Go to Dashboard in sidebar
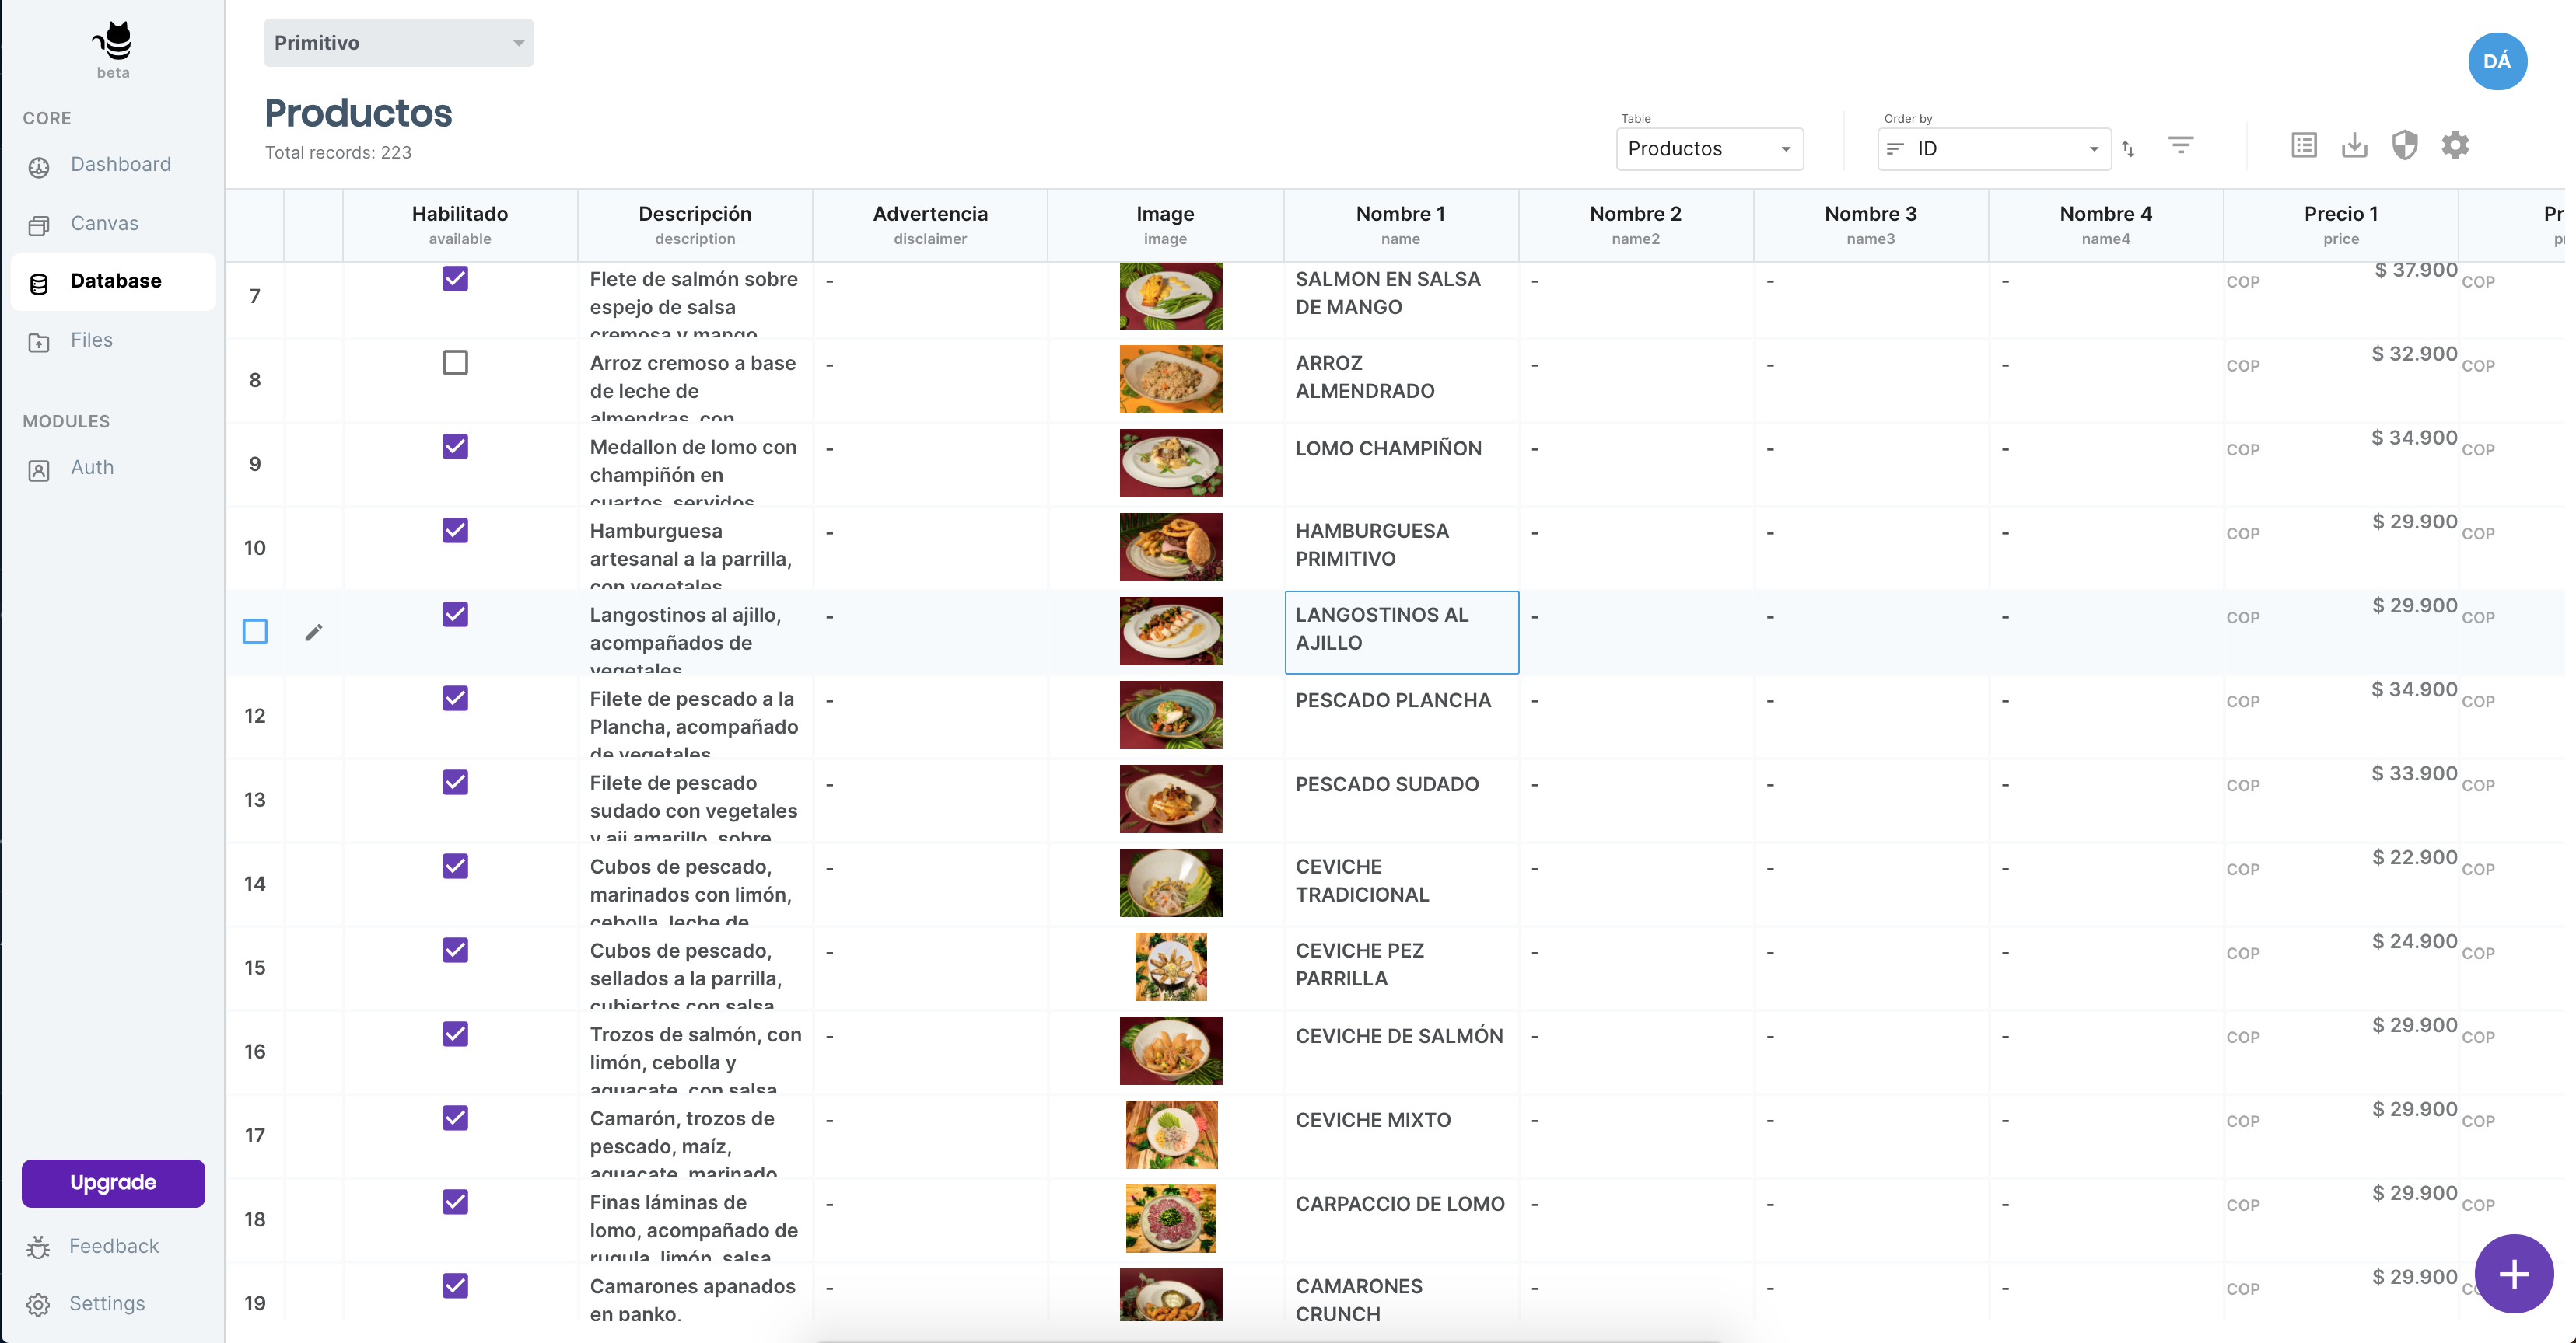 pos(120,165)
